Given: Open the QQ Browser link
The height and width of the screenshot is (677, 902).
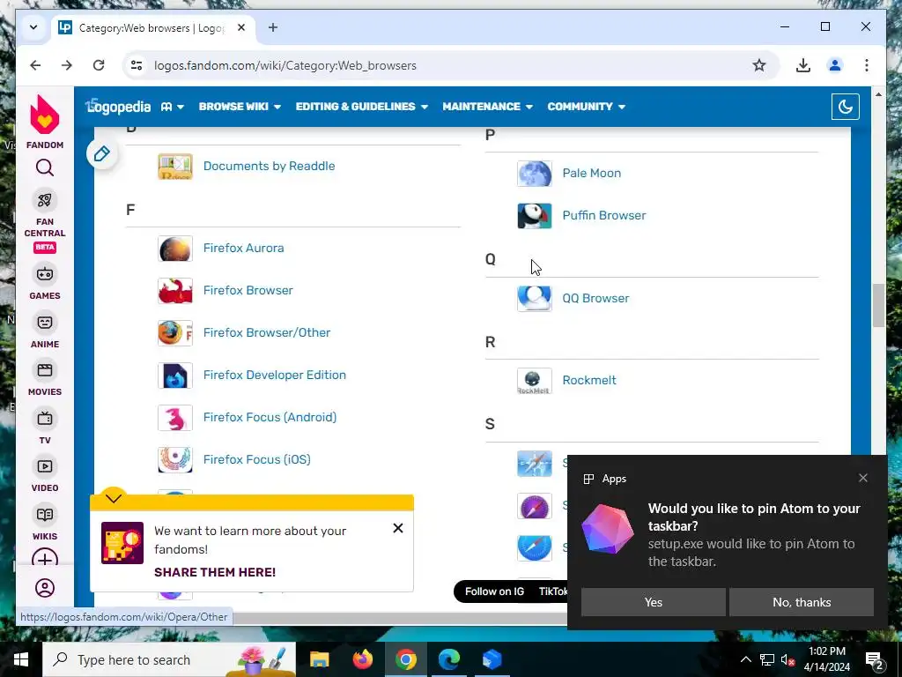Looking at the screenshot, I should [x=595, y=298].
